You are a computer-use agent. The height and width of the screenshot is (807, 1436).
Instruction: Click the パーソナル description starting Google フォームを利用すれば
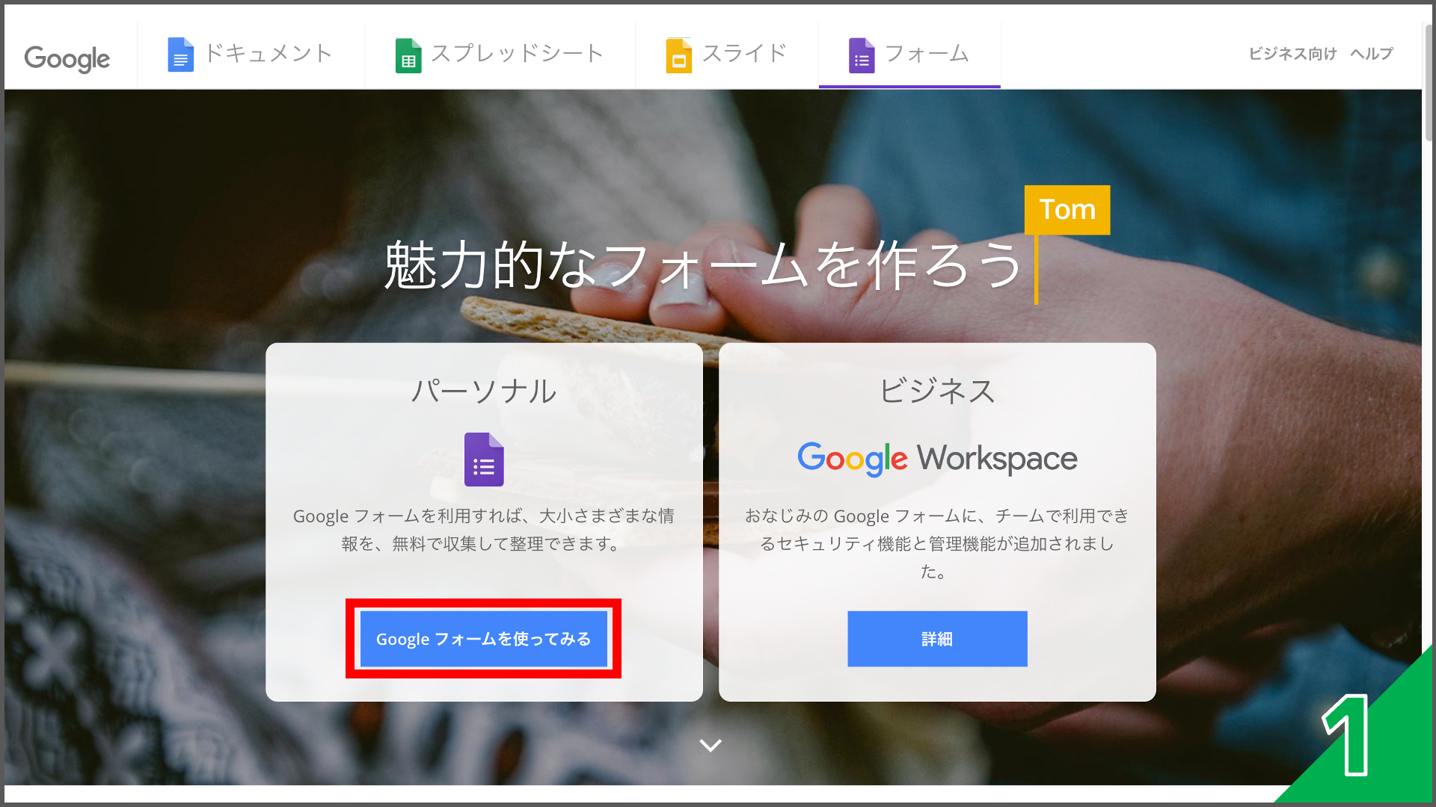(484, 530)
